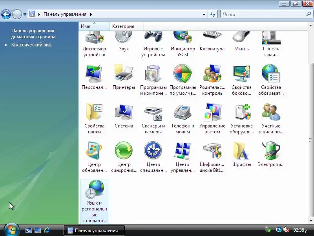The width and height of the screenshot is (314, 236).
Task: Launch Internet Explorer from quick launch
Action: [x=47, y=230]
